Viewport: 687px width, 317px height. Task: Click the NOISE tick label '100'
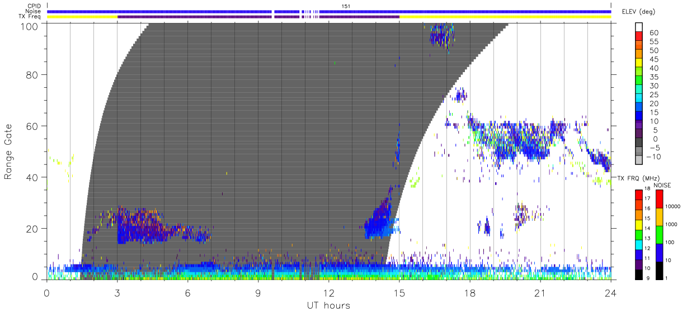pos(671,242)
